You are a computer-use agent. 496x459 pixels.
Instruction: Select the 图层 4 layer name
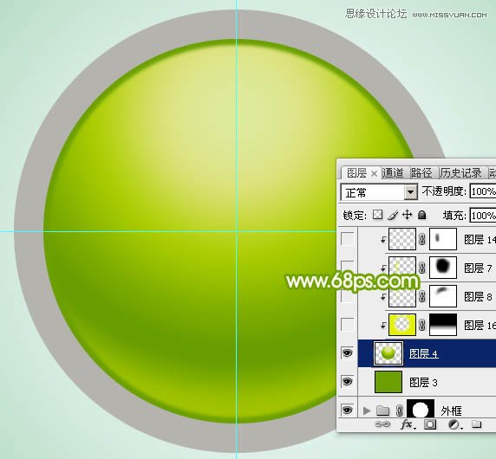423,354
